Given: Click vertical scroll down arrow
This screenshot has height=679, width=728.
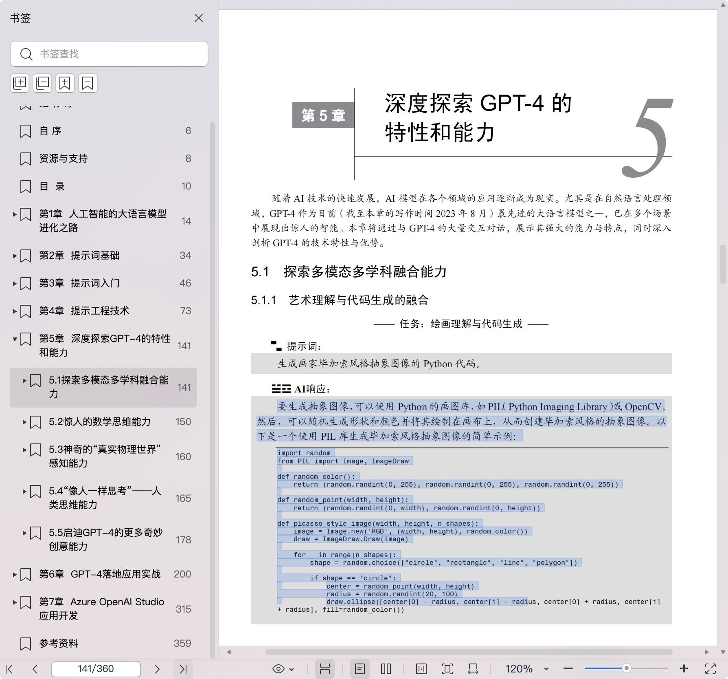Looking at the screenshot, I should pyautogui.click(x=723, y=652).
